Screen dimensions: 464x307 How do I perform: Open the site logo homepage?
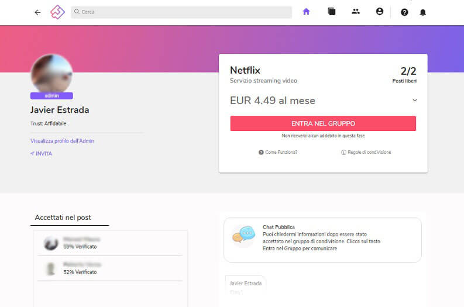point(57,12)
